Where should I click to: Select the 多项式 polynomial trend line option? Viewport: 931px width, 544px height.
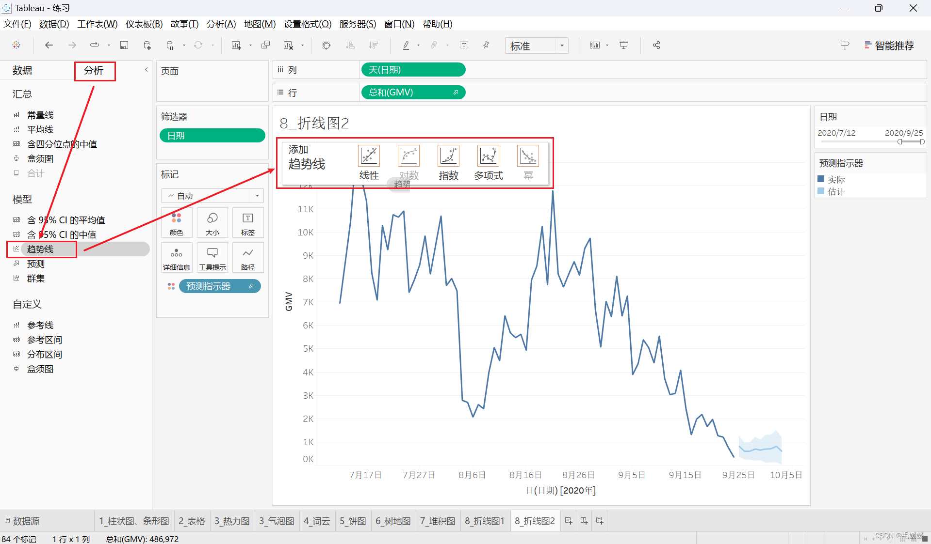click(x=488, y=163)
